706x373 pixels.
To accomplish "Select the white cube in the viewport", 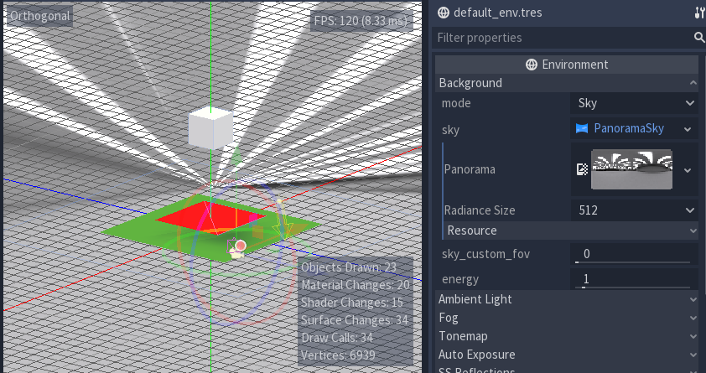I will click(210, 127).
